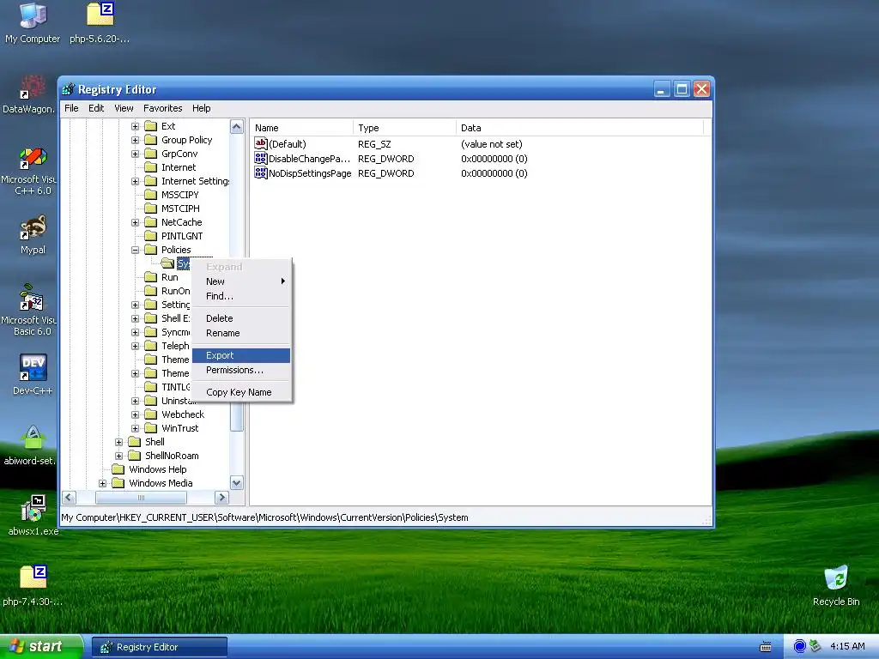Expand the GrpConv tree node

(135, 154)
